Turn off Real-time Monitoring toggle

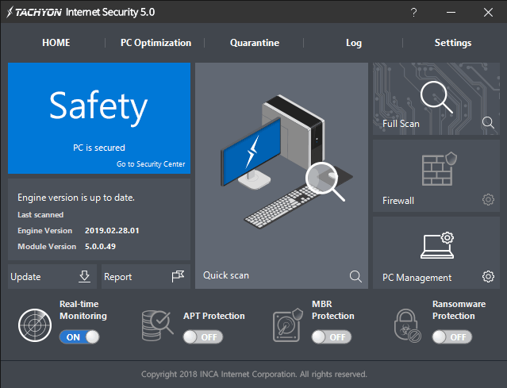coord(79,337)
